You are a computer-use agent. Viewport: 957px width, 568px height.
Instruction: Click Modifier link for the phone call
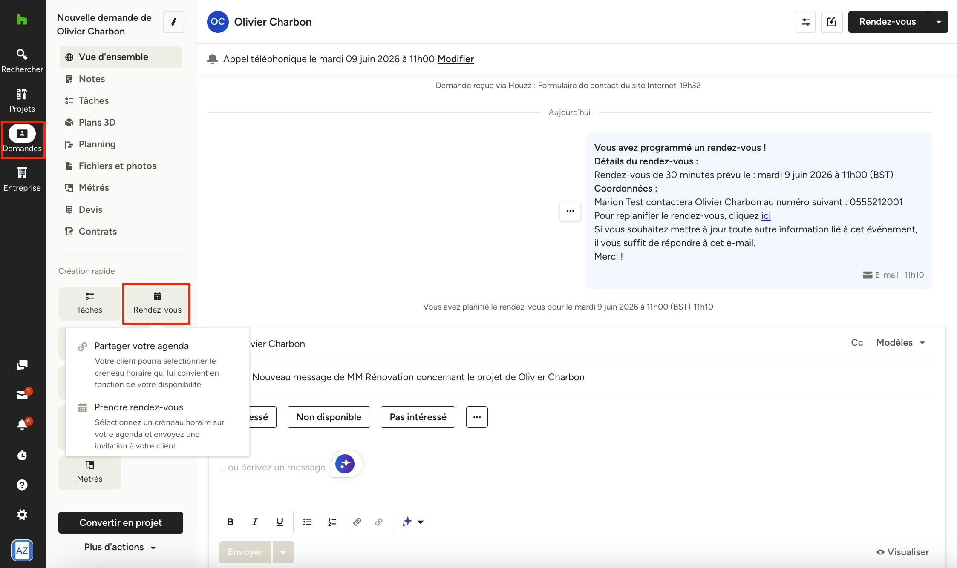455,59
